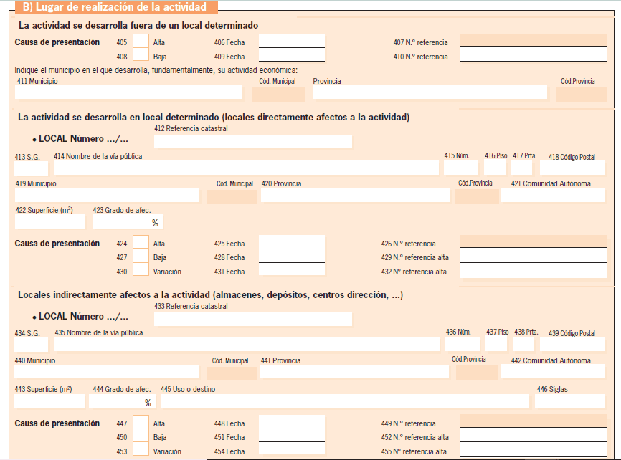The height and width of the screenshot is (460, 621).
Task: Check the Baja box numbered 408
Action: pyautogui.click(x=141, y=54)
